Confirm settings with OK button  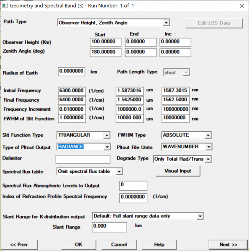pos(79,245)
